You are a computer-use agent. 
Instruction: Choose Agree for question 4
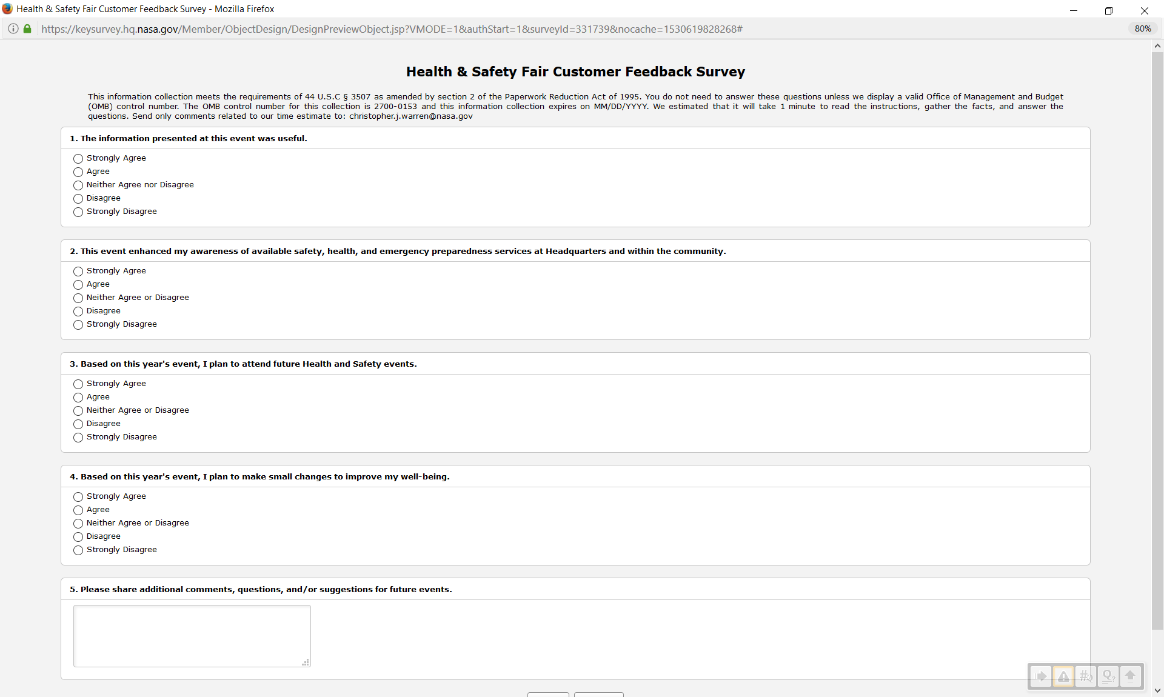78,510
